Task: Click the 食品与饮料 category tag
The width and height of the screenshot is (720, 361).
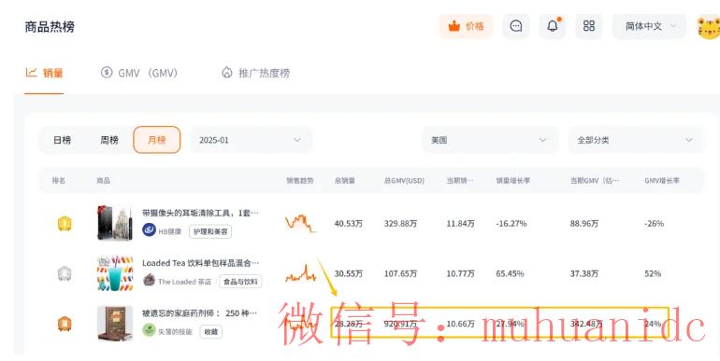Action: [240, 282]
